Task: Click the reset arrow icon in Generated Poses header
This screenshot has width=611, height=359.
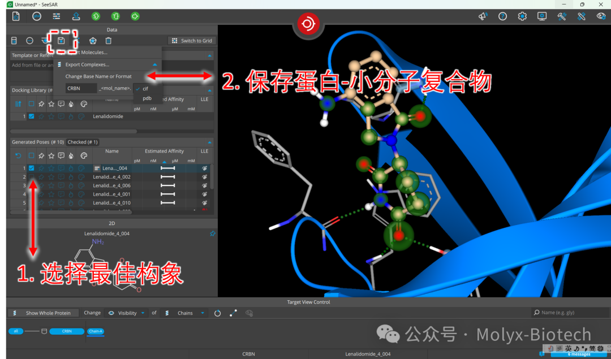Action: click(18, 155)
